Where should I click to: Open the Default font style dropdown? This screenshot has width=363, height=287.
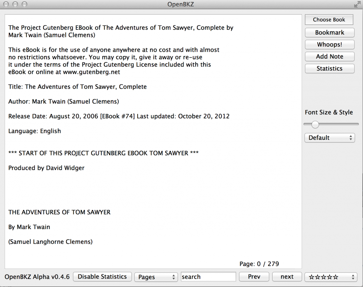click(329, 138)
